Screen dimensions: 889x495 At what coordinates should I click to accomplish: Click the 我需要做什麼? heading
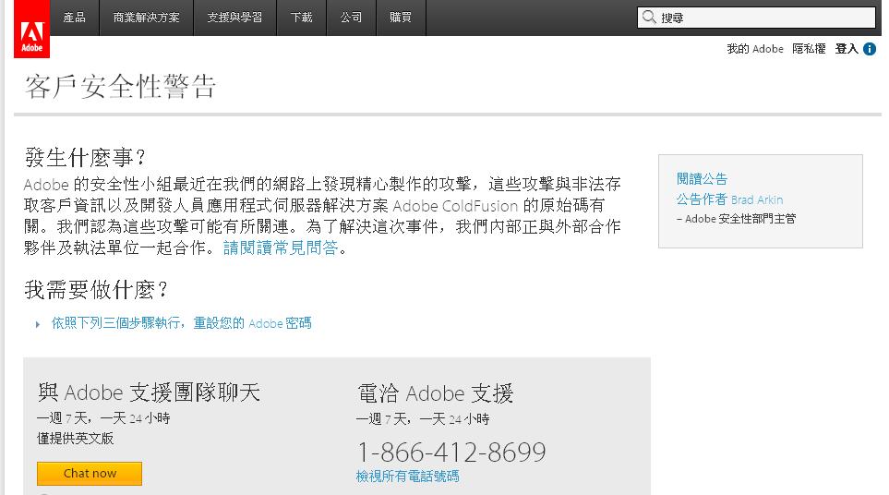(x=96, y=290)
